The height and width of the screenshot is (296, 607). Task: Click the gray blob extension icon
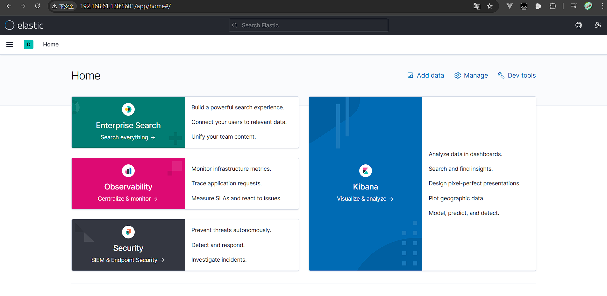[538, 6]
